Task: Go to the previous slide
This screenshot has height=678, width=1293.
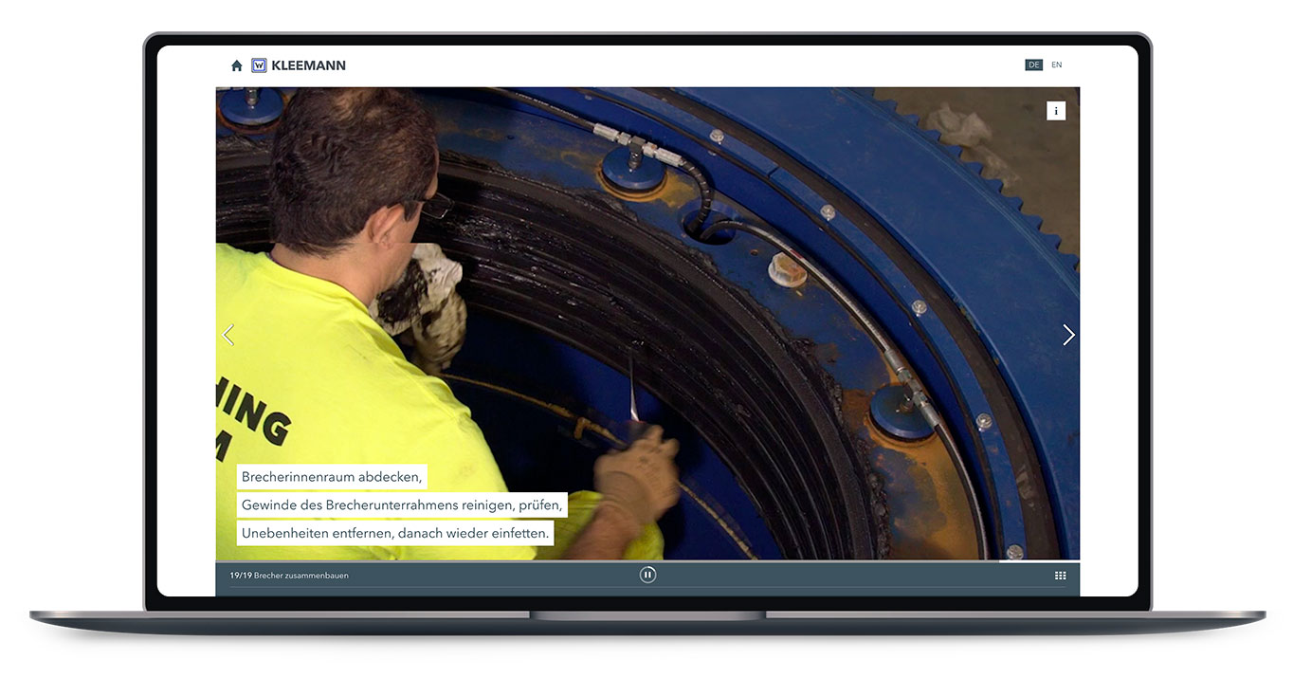Action: tap(228, 335)
